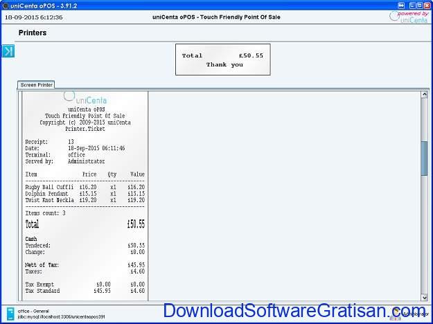Click the vertical scrollbar thumb

click(424, 159)
